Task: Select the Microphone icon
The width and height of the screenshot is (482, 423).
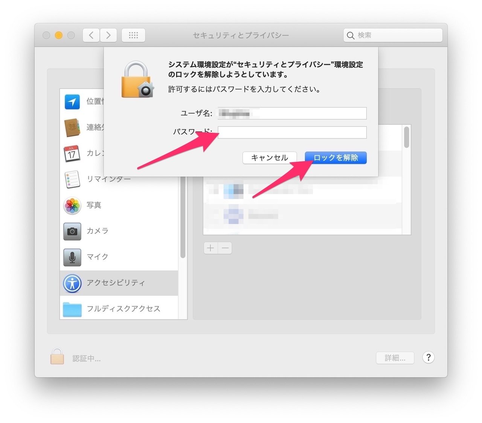Action: (x=72, y=257)
